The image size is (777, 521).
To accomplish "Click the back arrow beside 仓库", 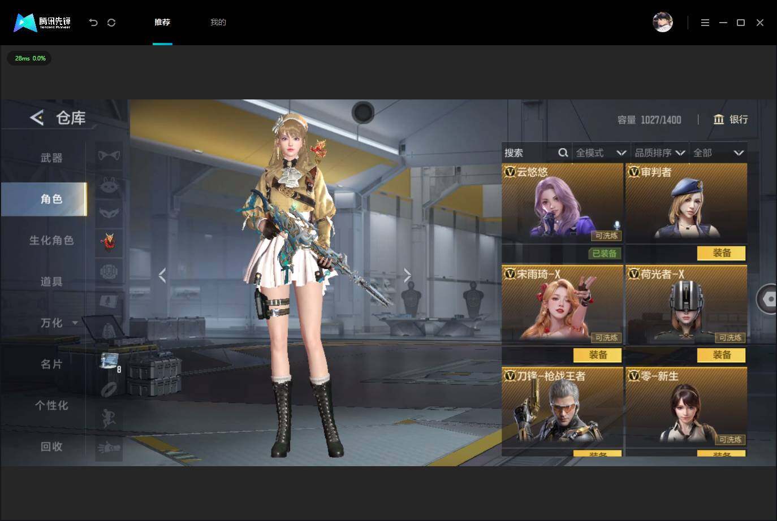I will point(37,118).
